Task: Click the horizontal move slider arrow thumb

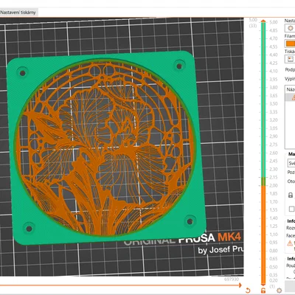Action: click(240, 285)
